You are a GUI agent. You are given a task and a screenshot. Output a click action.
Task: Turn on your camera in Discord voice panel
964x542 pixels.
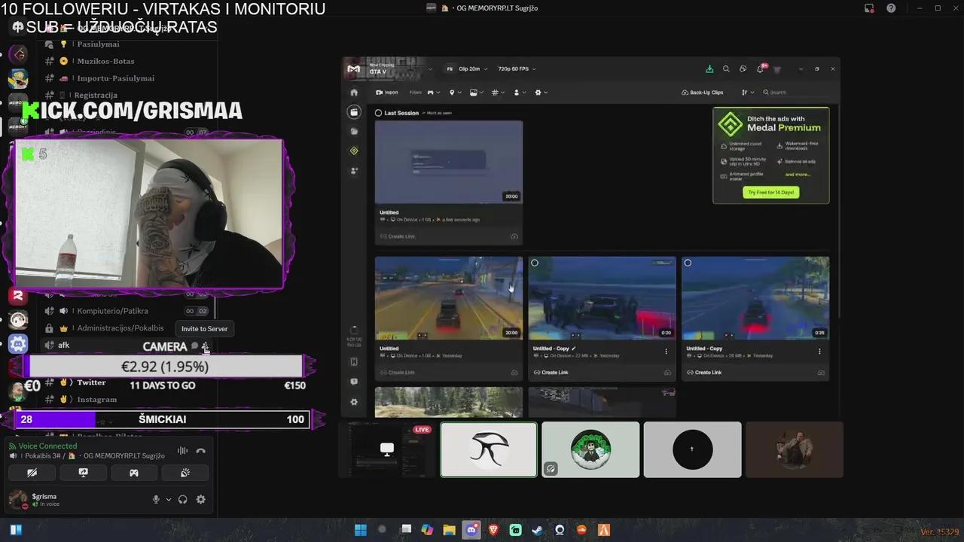32,473
